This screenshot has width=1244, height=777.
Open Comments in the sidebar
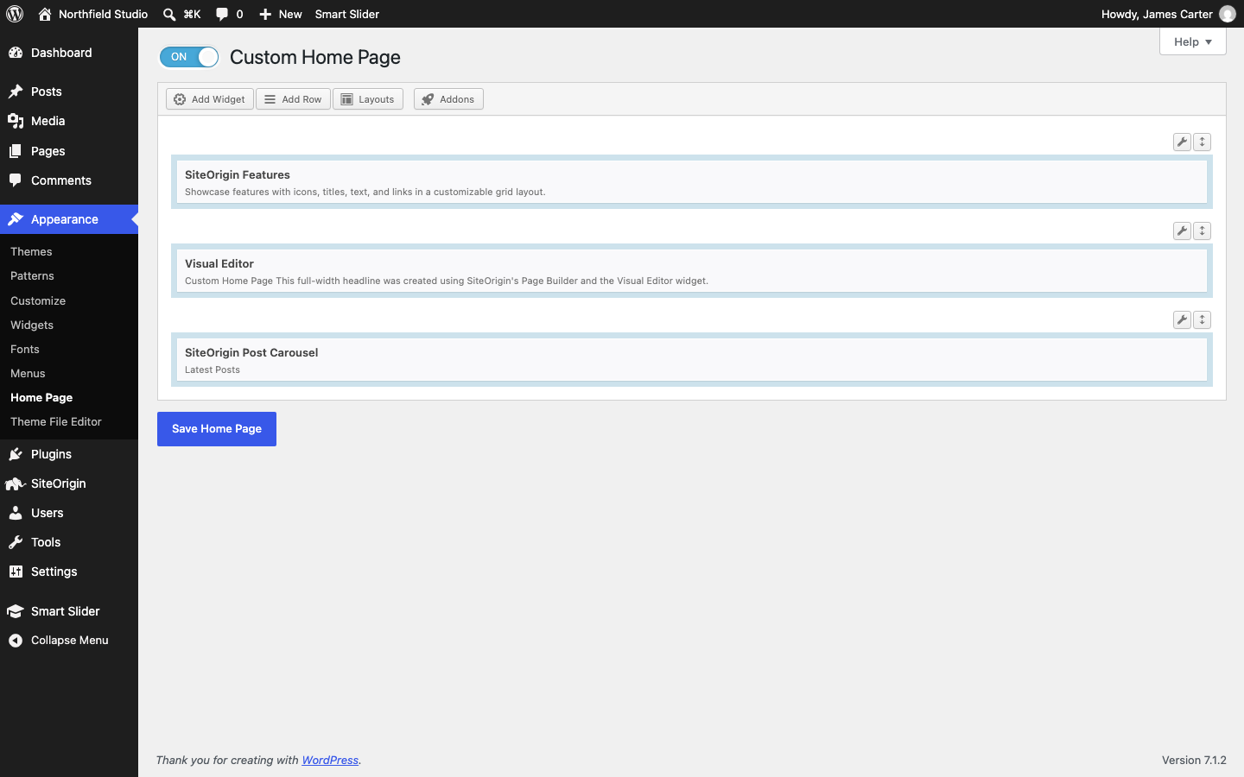(x=69, y=180)
